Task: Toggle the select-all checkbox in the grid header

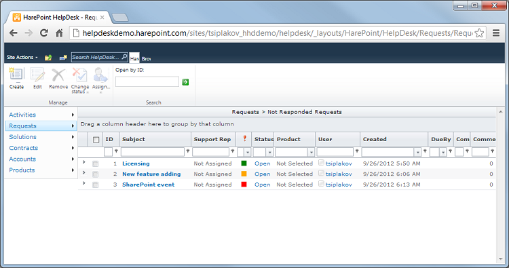Action: 96,140
